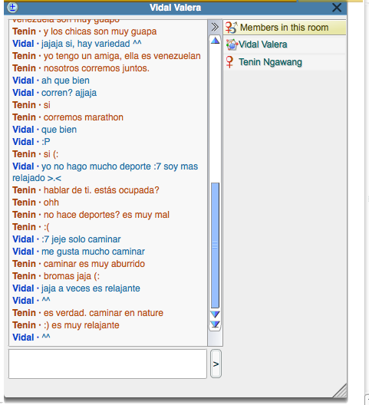Viewport: 369px width, 405px height.
Task: Click the message 'caminar es muy aburrido'
Action: pos(94,264)
